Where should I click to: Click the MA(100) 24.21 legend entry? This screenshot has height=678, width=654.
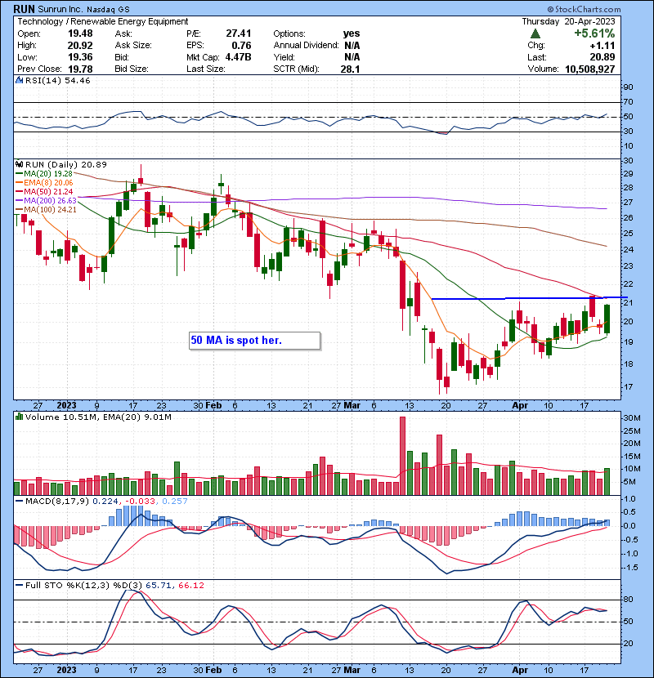[46, 210]
